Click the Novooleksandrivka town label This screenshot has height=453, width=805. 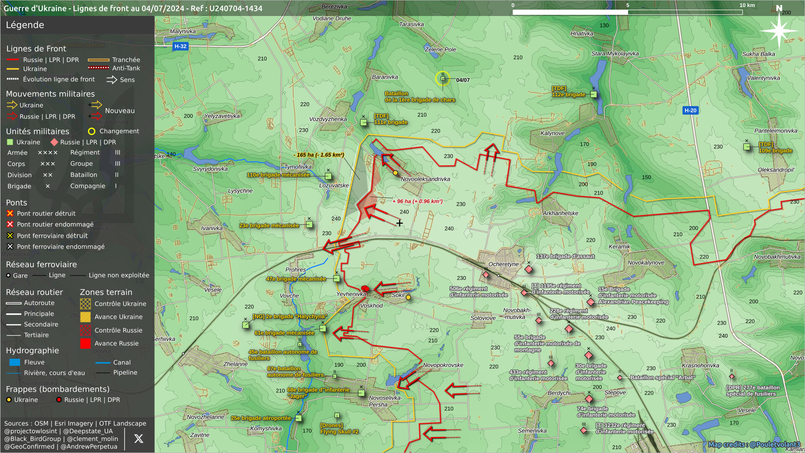point(425,179)
